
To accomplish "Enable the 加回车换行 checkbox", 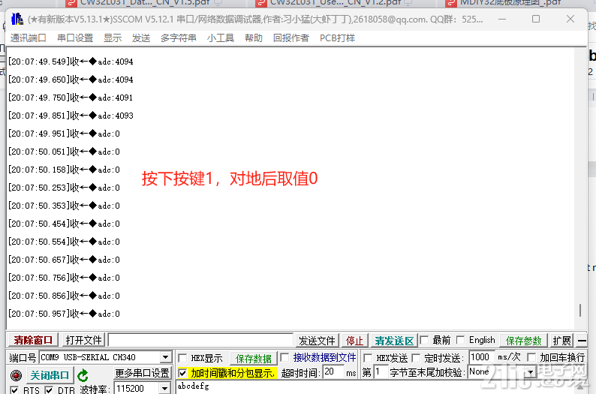I will [x=531, y=357].
